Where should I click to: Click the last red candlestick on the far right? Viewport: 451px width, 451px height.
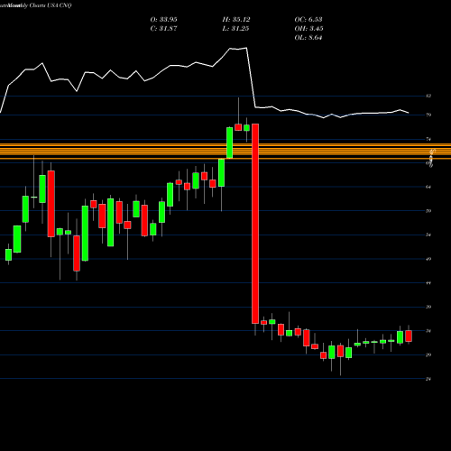(x=409, y=336)
